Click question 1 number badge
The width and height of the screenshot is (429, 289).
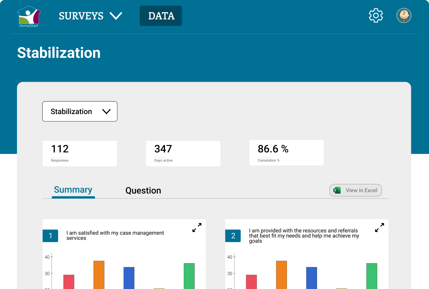pyautogui.click(x=50, y=236)
